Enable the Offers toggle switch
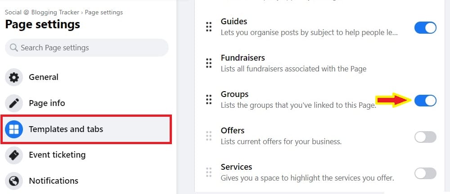Image resolution: width=450 pixels, height=194 pixels. tap(425, 137)
